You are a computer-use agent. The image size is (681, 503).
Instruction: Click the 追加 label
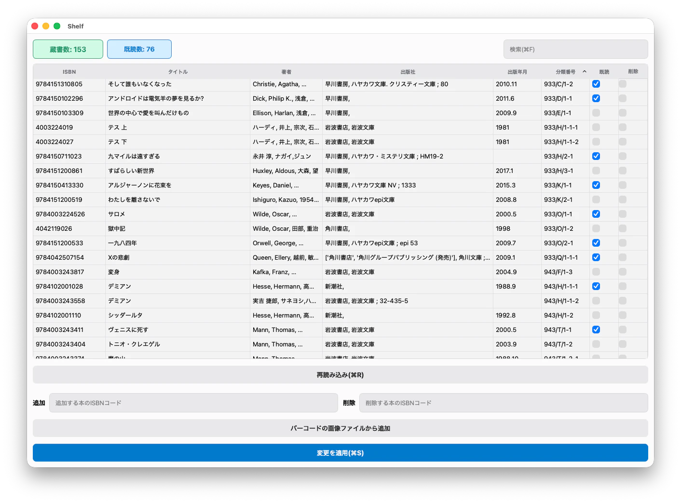39,403
